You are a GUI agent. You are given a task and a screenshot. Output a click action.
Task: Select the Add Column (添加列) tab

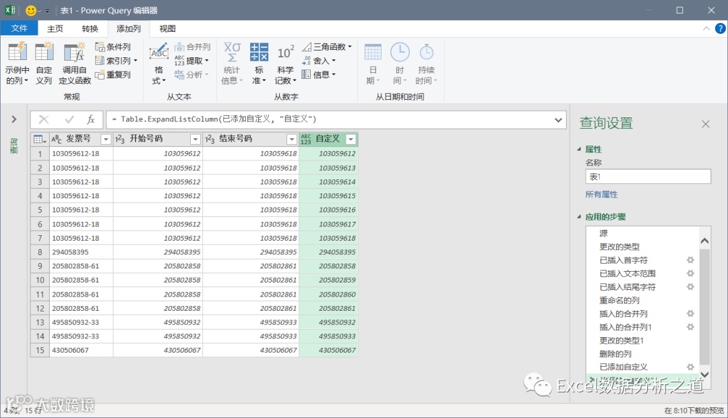pyautogui.click(x=129, y=28)
